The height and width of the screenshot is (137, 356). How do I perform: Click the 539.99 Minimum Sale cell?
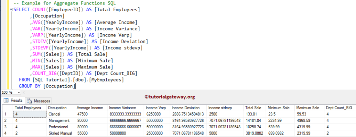coord(280,127)
